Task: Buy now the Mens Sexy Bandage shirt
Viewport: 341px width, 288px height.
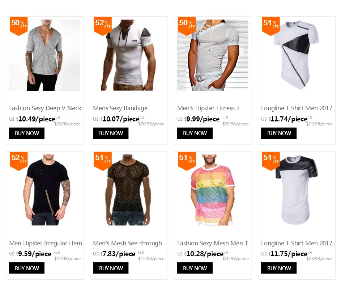Action: [x=111, y=133]
